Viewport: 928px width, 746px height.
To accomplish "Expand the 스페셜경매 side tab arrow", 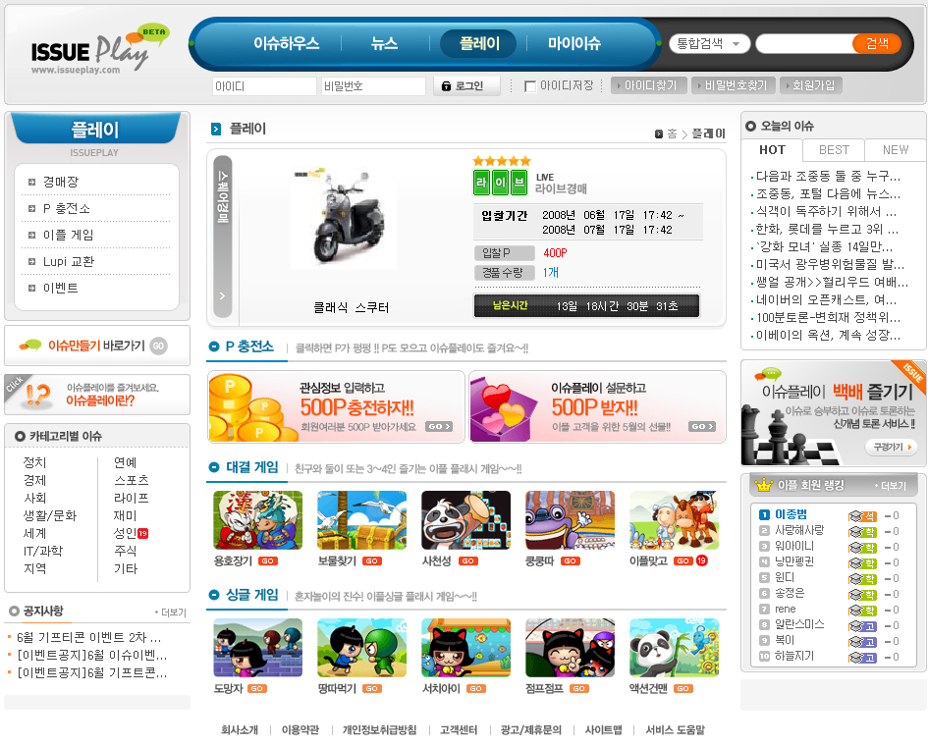I will [x=223, y=295].
